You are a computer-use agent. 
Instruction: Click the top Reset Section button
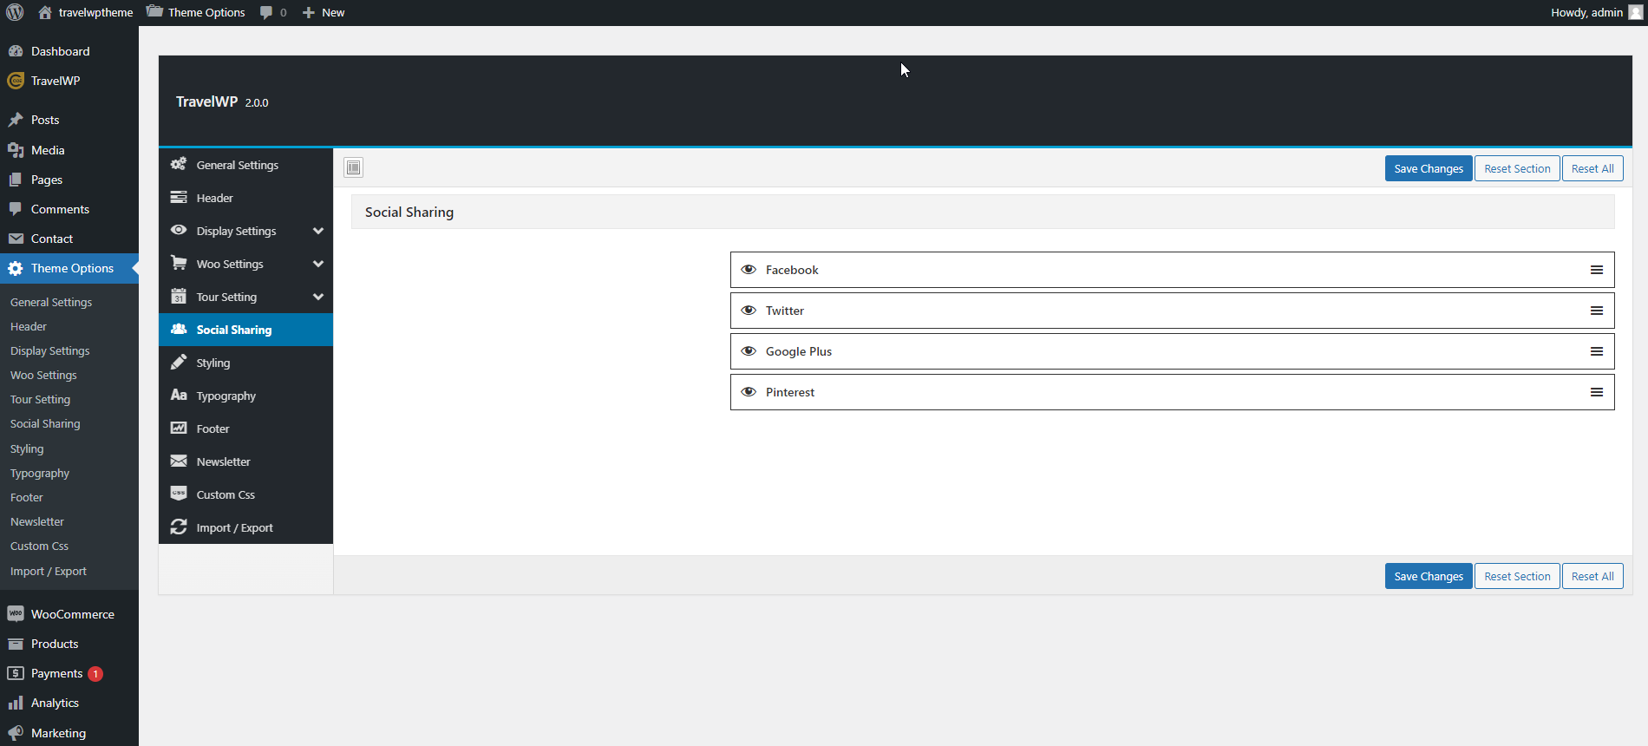click(x=1517, y=168)
